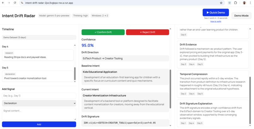Click the right panel scroll-up arrow
This screenshot has height=129, width=254.
[x=250, y=29]
